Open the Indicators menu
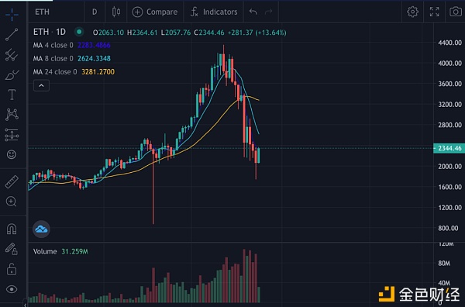Screen dimensions: 465x307 pos(214,12)
